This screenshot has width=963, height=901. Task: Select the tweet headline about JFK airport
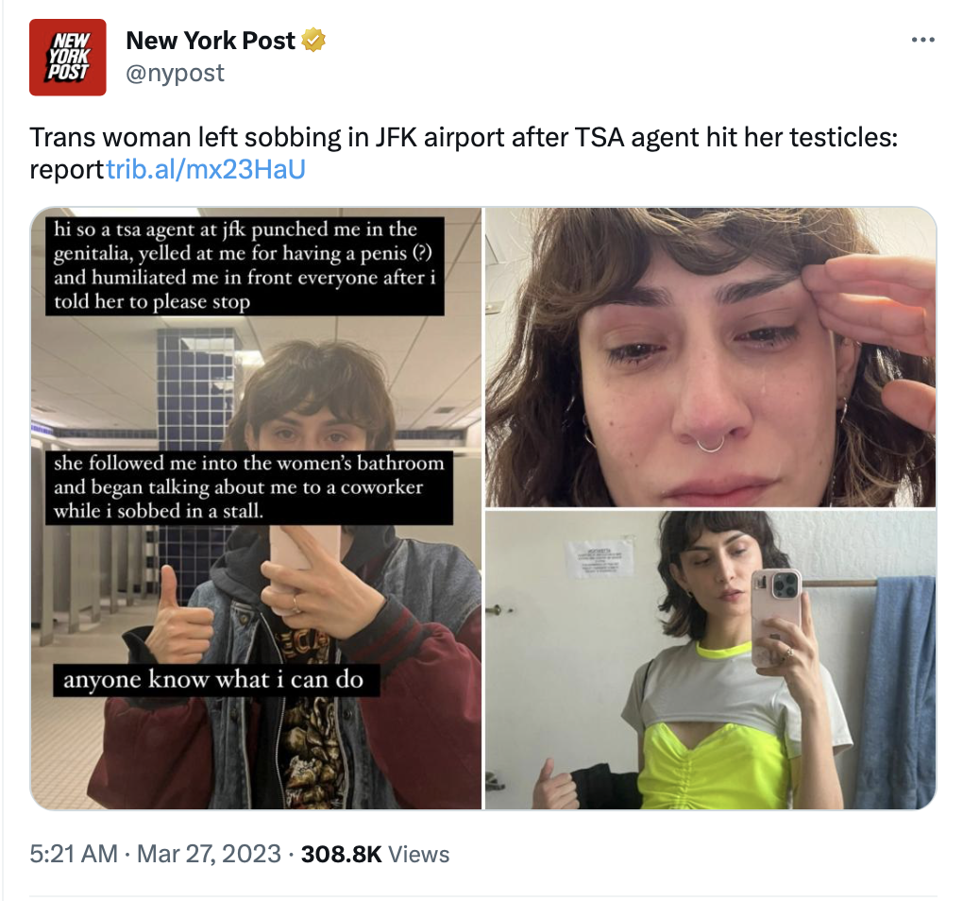pyautogui.click(x=464, y=153)
